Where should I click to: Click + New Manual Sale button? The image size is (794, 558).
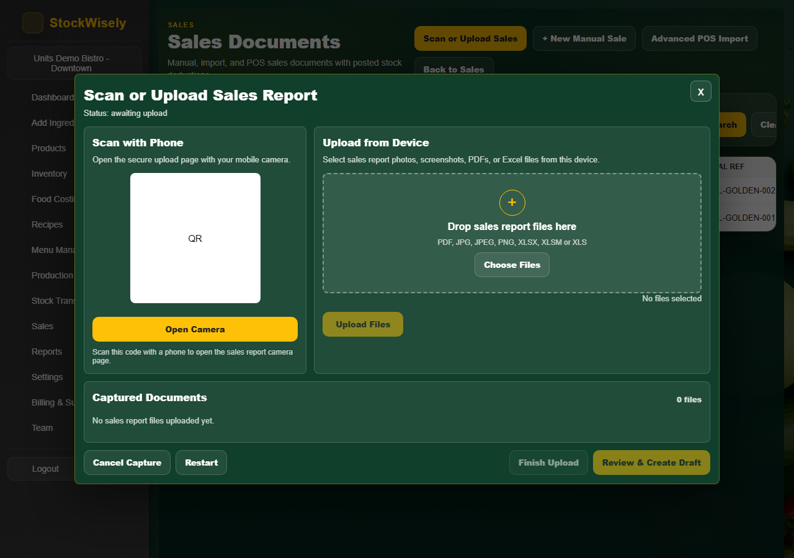[584, 38]
